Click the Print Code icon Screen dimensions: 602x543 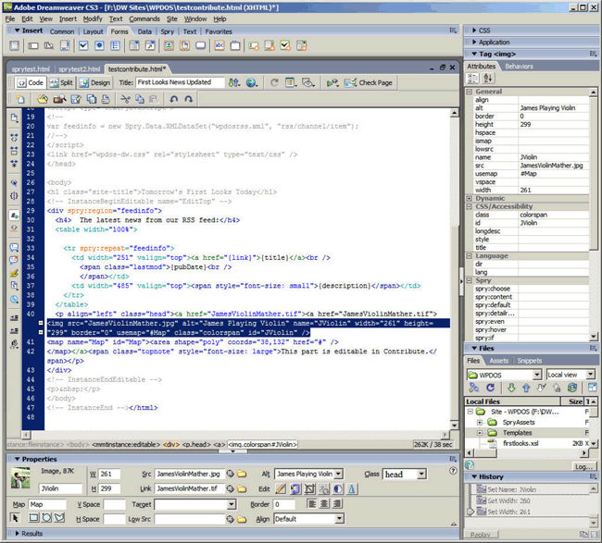coord(106,99)
